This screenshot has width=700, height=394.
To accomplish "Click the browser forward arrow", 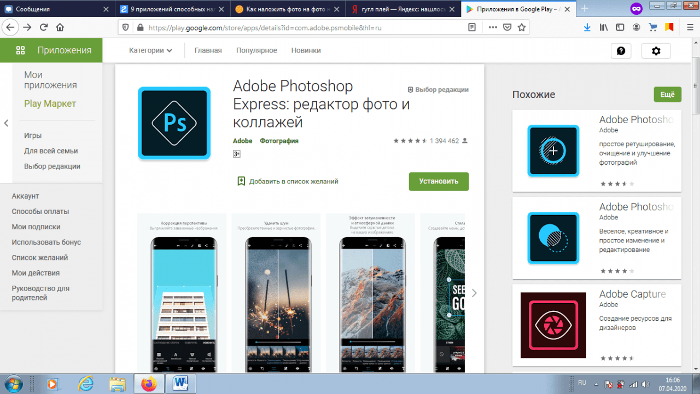I will (27, 27).
